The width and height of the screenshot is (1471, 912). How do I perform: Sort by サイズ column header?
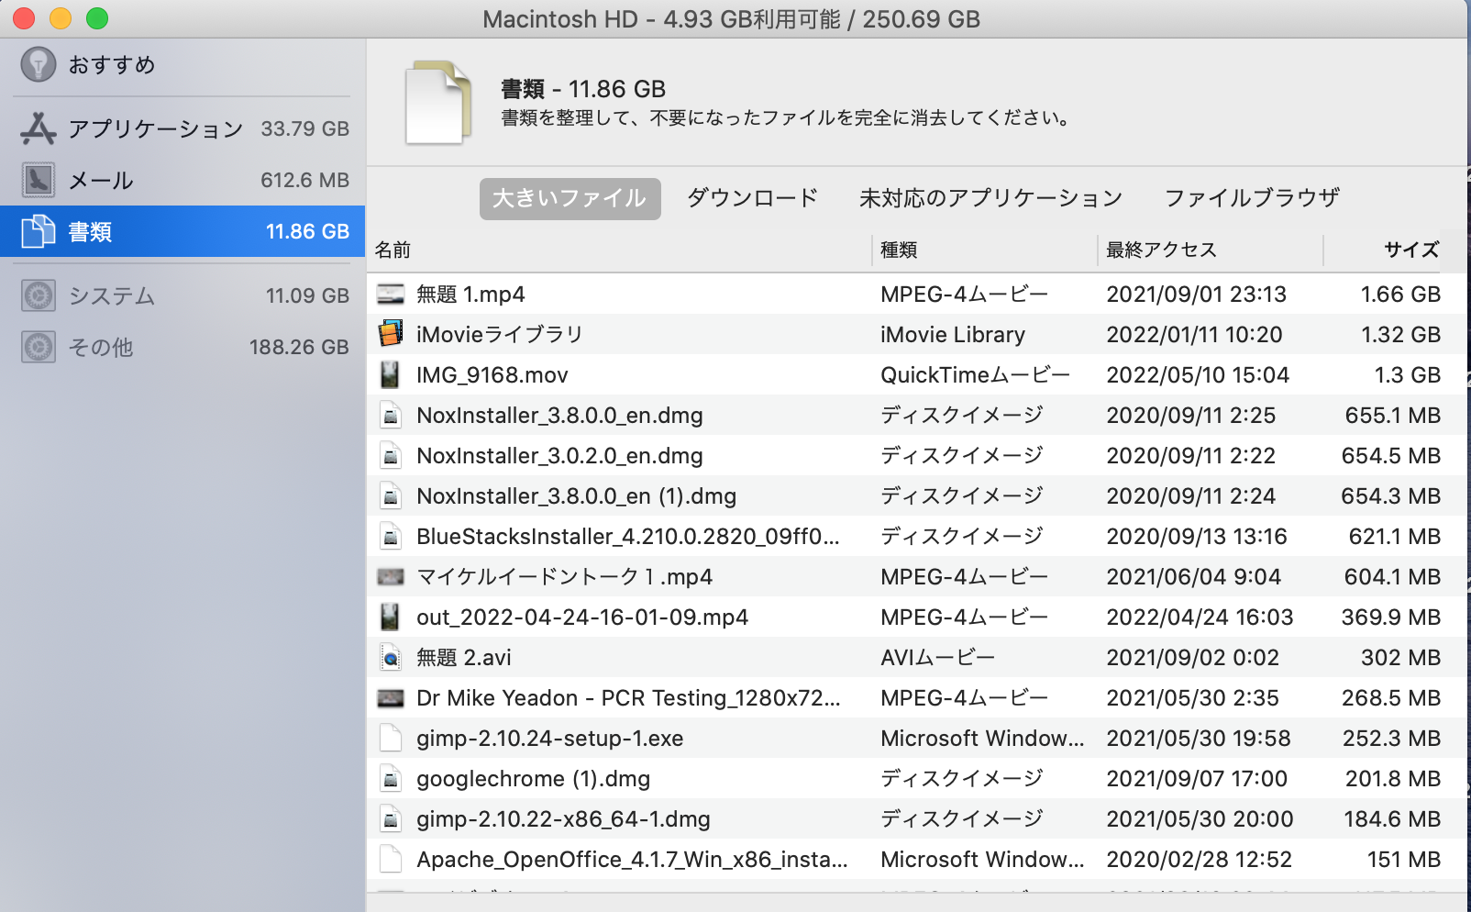(x=1410, y=250)
